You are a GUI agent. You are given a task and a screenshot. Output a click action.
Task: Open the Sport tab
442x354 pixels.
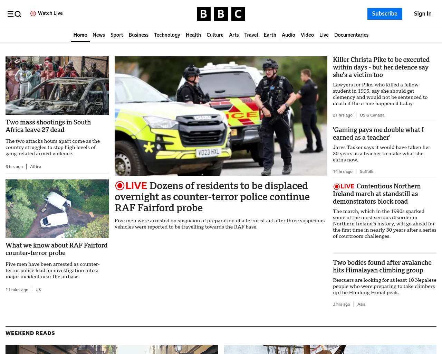(117, 35)
